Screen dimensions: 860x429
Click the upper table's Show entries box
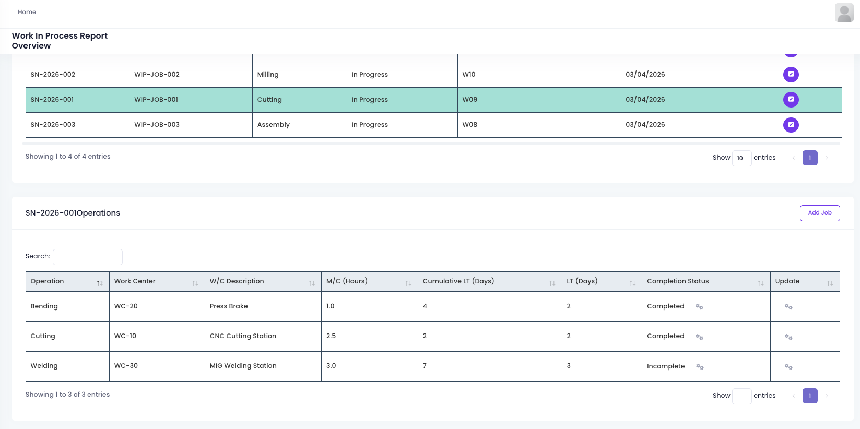coord(741,158)
